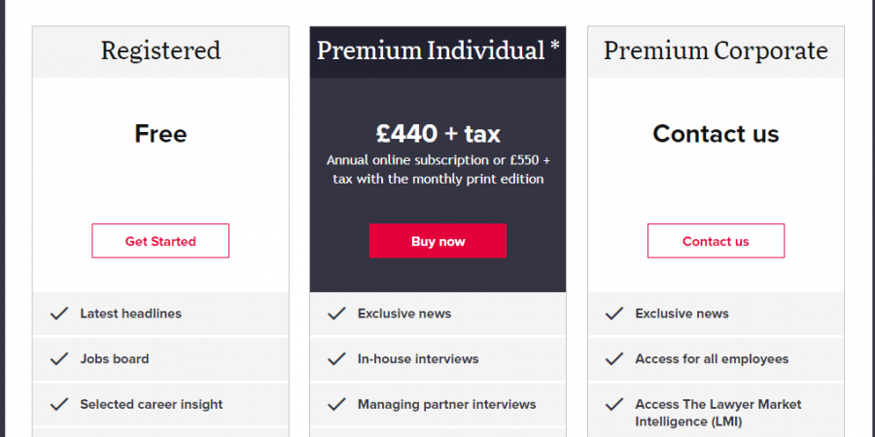
Task: Click the Free price label
Action: (x=160, y=133)
